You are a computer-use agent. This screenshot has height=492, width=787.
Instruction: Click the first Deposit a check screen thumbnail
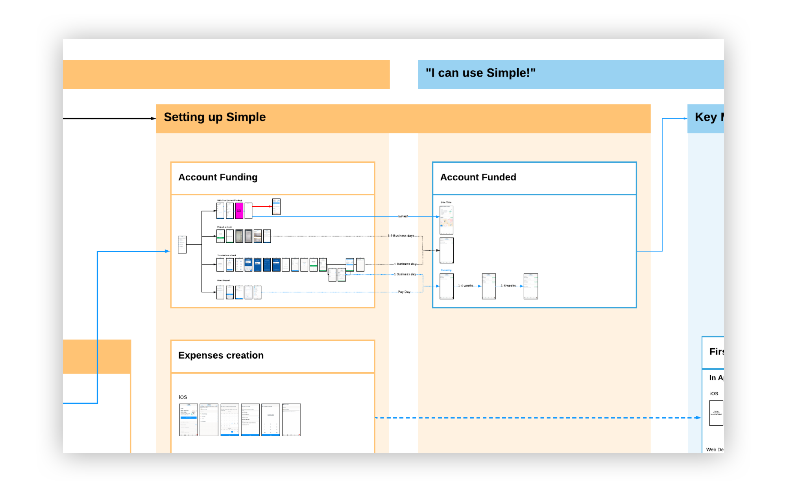point(220,236)
